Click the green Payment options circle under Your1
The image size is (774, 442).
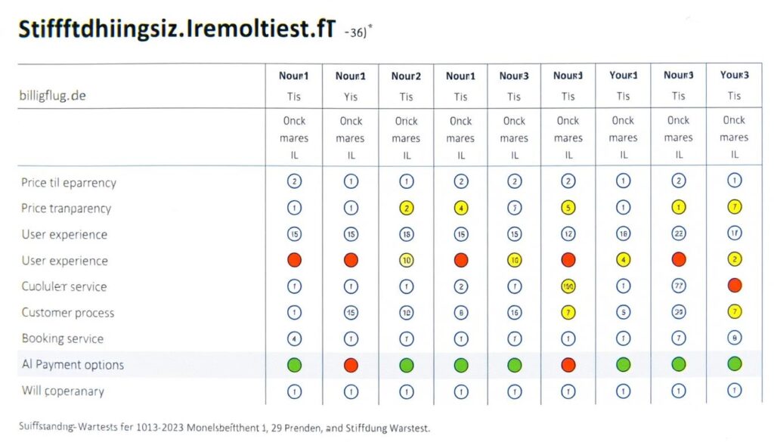(623, 365)
